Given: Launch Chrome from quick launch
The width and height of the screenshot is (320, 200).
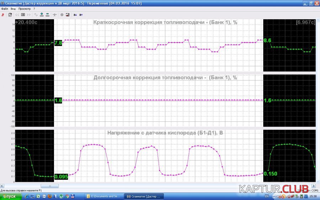Looking at the screenshot, I should tap(67, 196).
